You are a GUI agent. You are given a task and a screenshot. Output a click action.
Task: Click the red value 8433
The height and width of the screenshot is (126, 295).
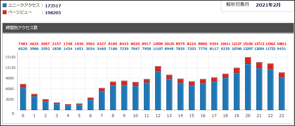pos(124,44)
